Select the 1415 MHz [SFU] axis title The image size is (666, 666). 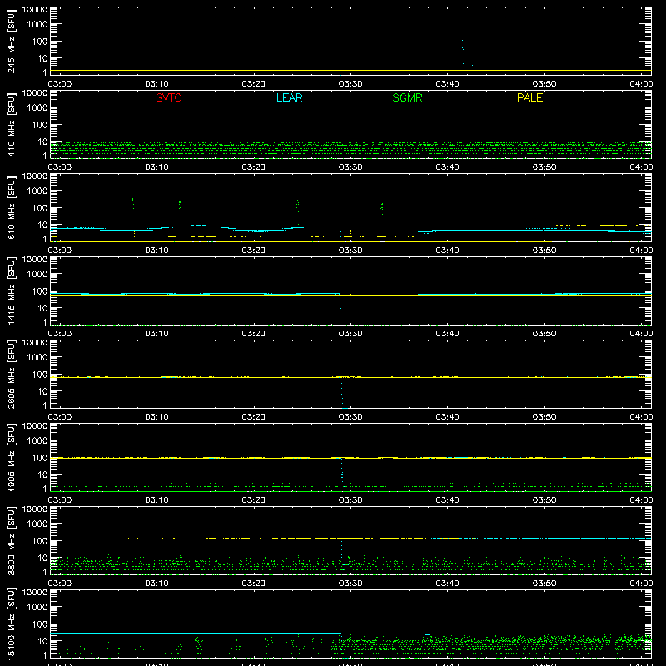pyautogui.click(x=11, y=291)
